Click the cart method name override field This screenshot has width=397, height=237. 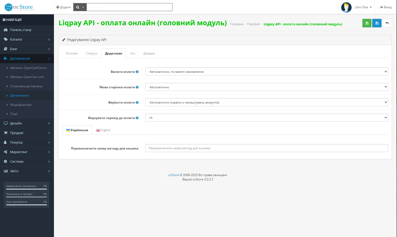click(267, 148)
